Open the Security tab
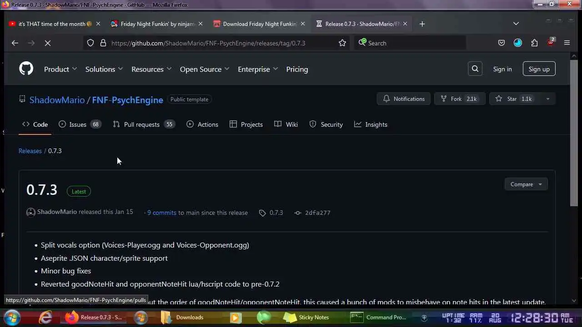Viewport: 582px width, 327px height. click(326, 124)
